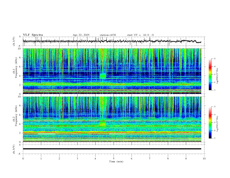Click the 'ch.3(V)' waveform axis label
Image resolution: width=230 pixels, height=178 pixels.
[x=14, y=149]
